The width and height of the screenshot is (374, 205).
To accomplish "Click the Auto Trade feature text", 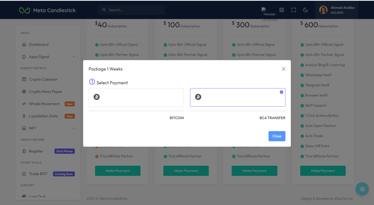I will coord(314,136).
